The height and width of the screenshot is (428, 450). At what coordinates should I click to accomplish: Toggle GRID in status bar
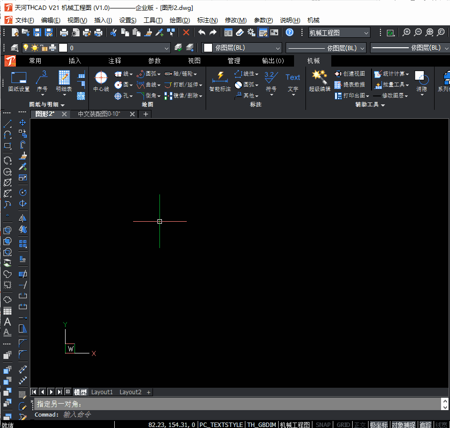click(x=343, y=425)
